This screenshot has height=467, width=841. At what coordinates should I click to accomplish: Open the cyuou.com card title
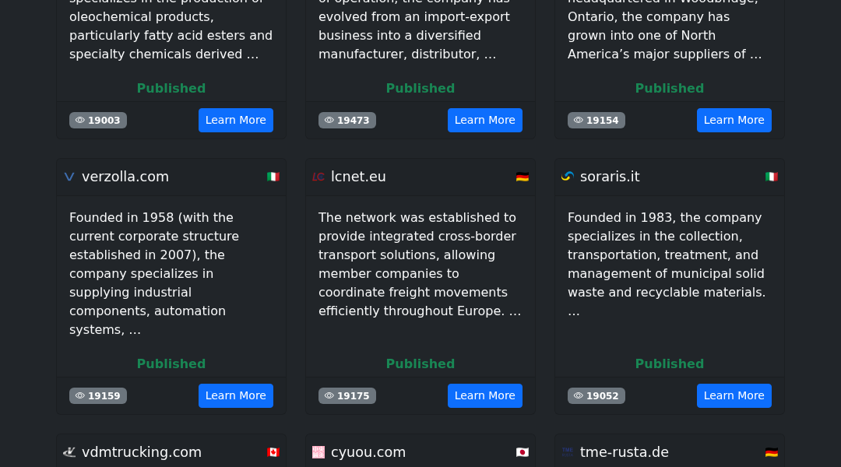click(368, 452)
